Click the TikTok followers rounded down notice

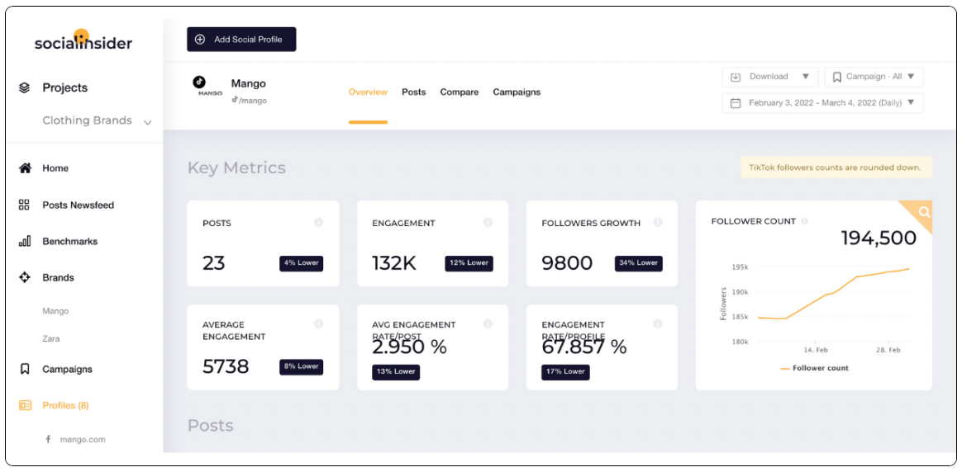click(836, 168)
